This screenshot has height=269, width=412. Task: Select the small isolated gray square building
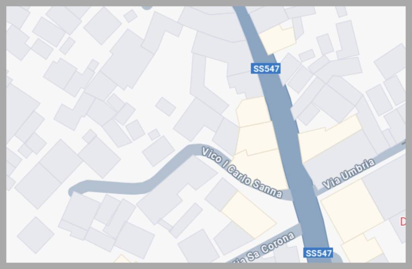pos(165,106)
